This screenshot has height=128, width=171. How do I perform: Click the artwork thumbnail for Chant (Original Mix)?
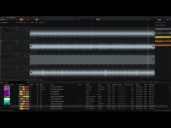tap(7, 92)
